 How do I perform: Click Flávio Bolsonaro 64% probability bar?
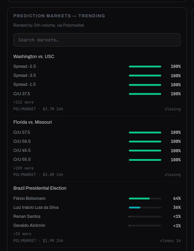(x=145, y=198)
